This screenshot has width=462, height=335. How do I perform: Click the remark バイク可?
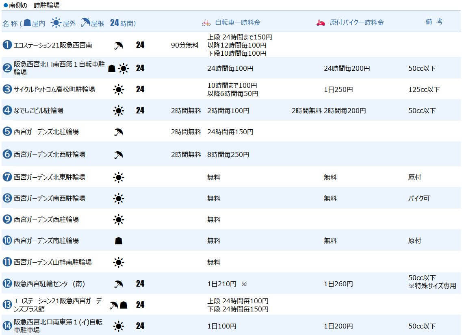419,198
